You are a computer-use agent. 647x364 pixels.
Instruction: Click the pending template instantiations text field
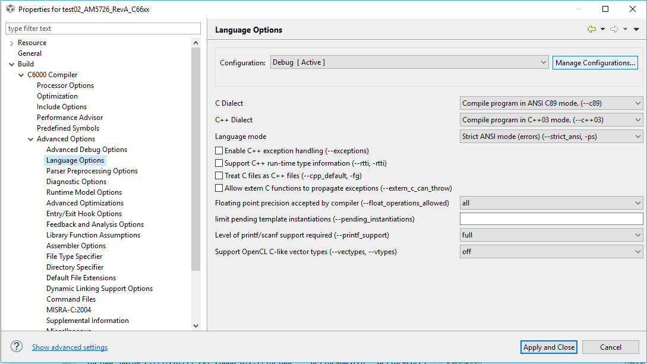(x=551, y=219)
